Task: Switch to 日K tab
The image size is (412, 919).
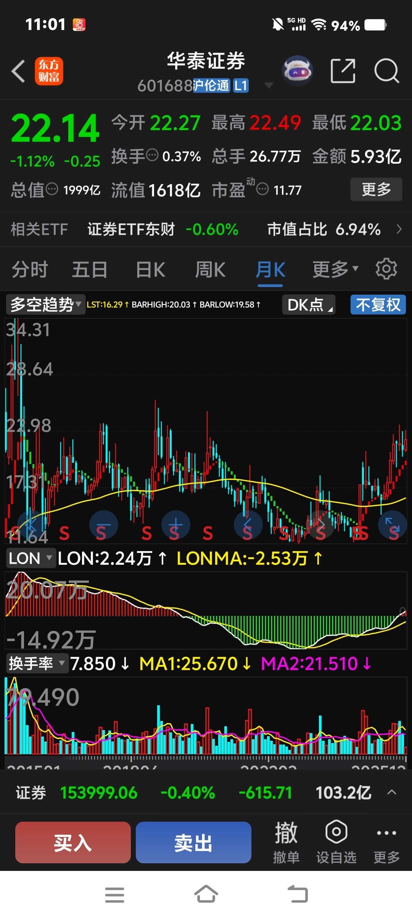Action: coord(151,269)
